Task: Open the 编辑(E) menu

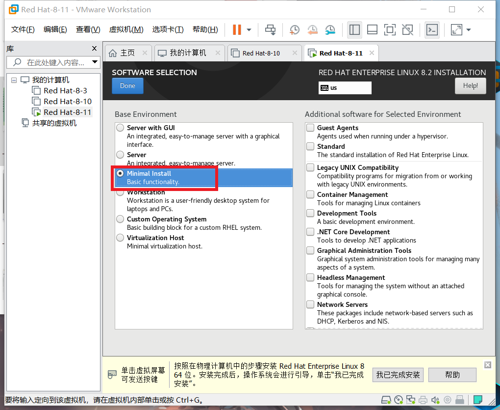Action: 55,29
